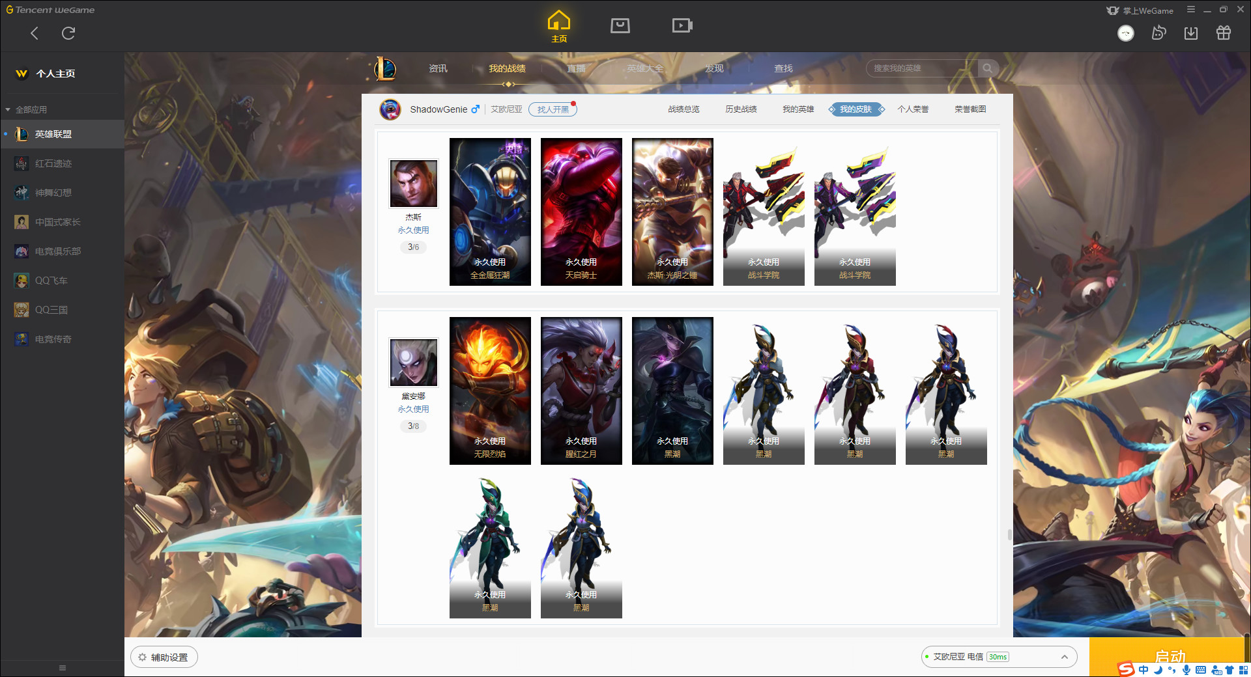1251x677 pixels.
Task: Open the WeGame hamburger menu icon
Action: (1191, 10)
